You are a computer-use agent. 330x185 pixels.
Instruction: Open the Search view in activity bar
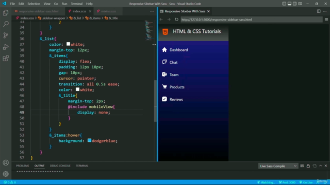(6, 24)
